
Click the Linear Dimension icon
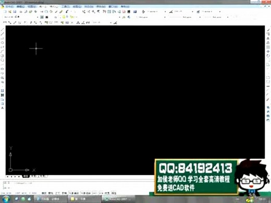point(5,22)
